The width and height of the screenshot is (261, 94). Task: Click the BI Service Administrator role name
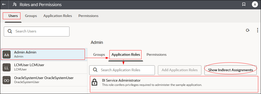point(121,80)
